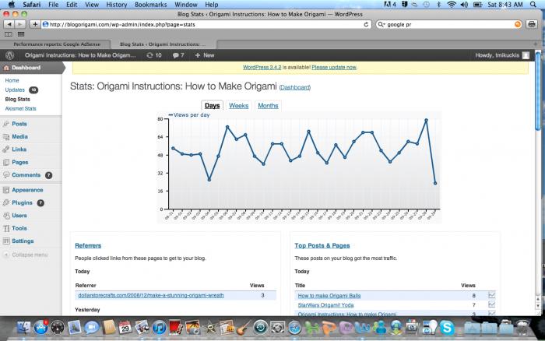Screen dimensions: 545x341
Task: Open a new tab with plus button
Action: click(x=536, y=44)
